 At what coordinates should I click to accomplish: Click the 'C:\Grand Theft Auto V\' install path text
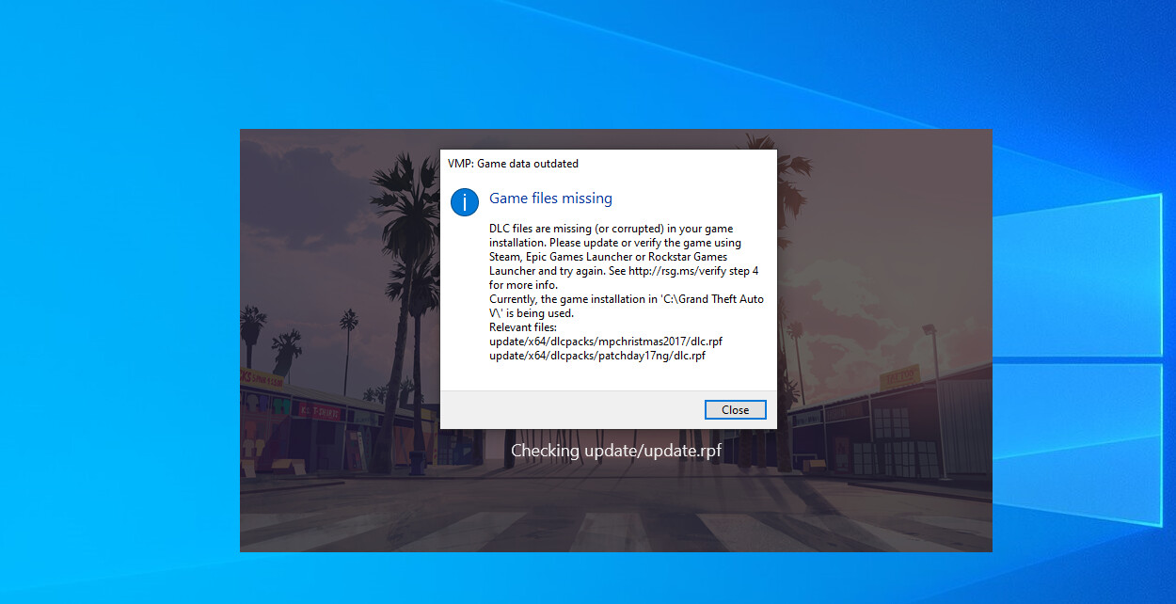click(x=696, y=299)
